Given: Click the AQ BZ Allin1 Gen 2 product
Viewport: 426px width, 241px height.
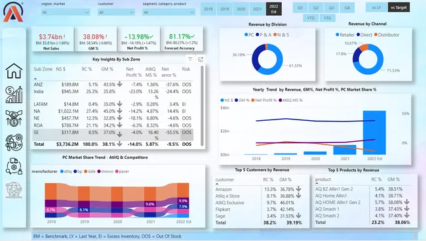Looking at the screenshot, I should point(334,189).
